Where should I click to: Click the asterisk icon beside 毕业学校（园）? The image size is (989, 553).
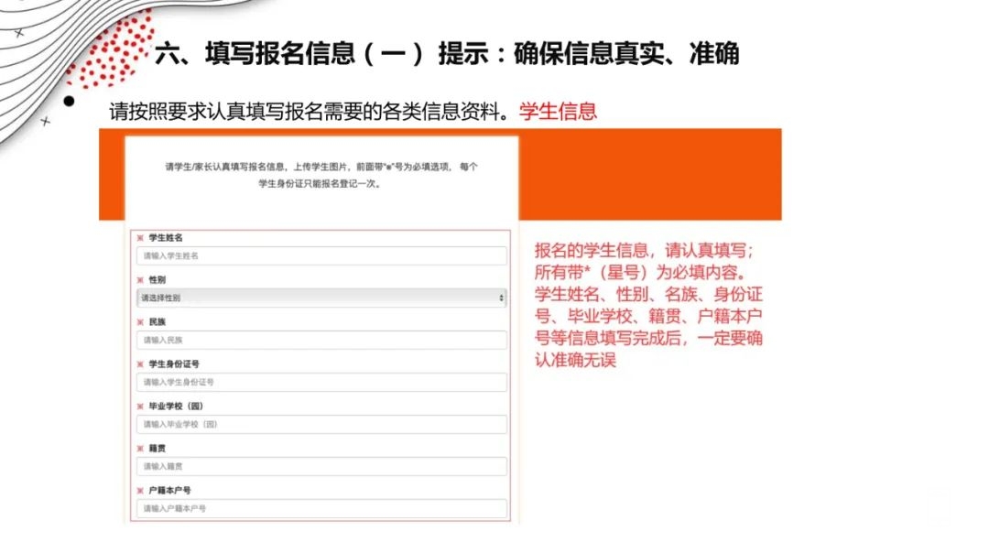pos(140,407)
